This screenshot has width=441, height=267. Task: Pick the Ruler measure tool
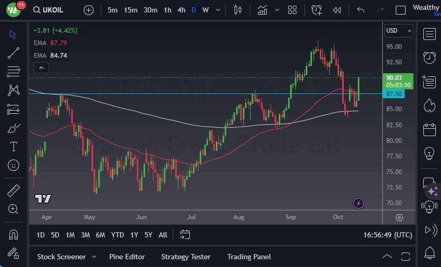point(14,191)
